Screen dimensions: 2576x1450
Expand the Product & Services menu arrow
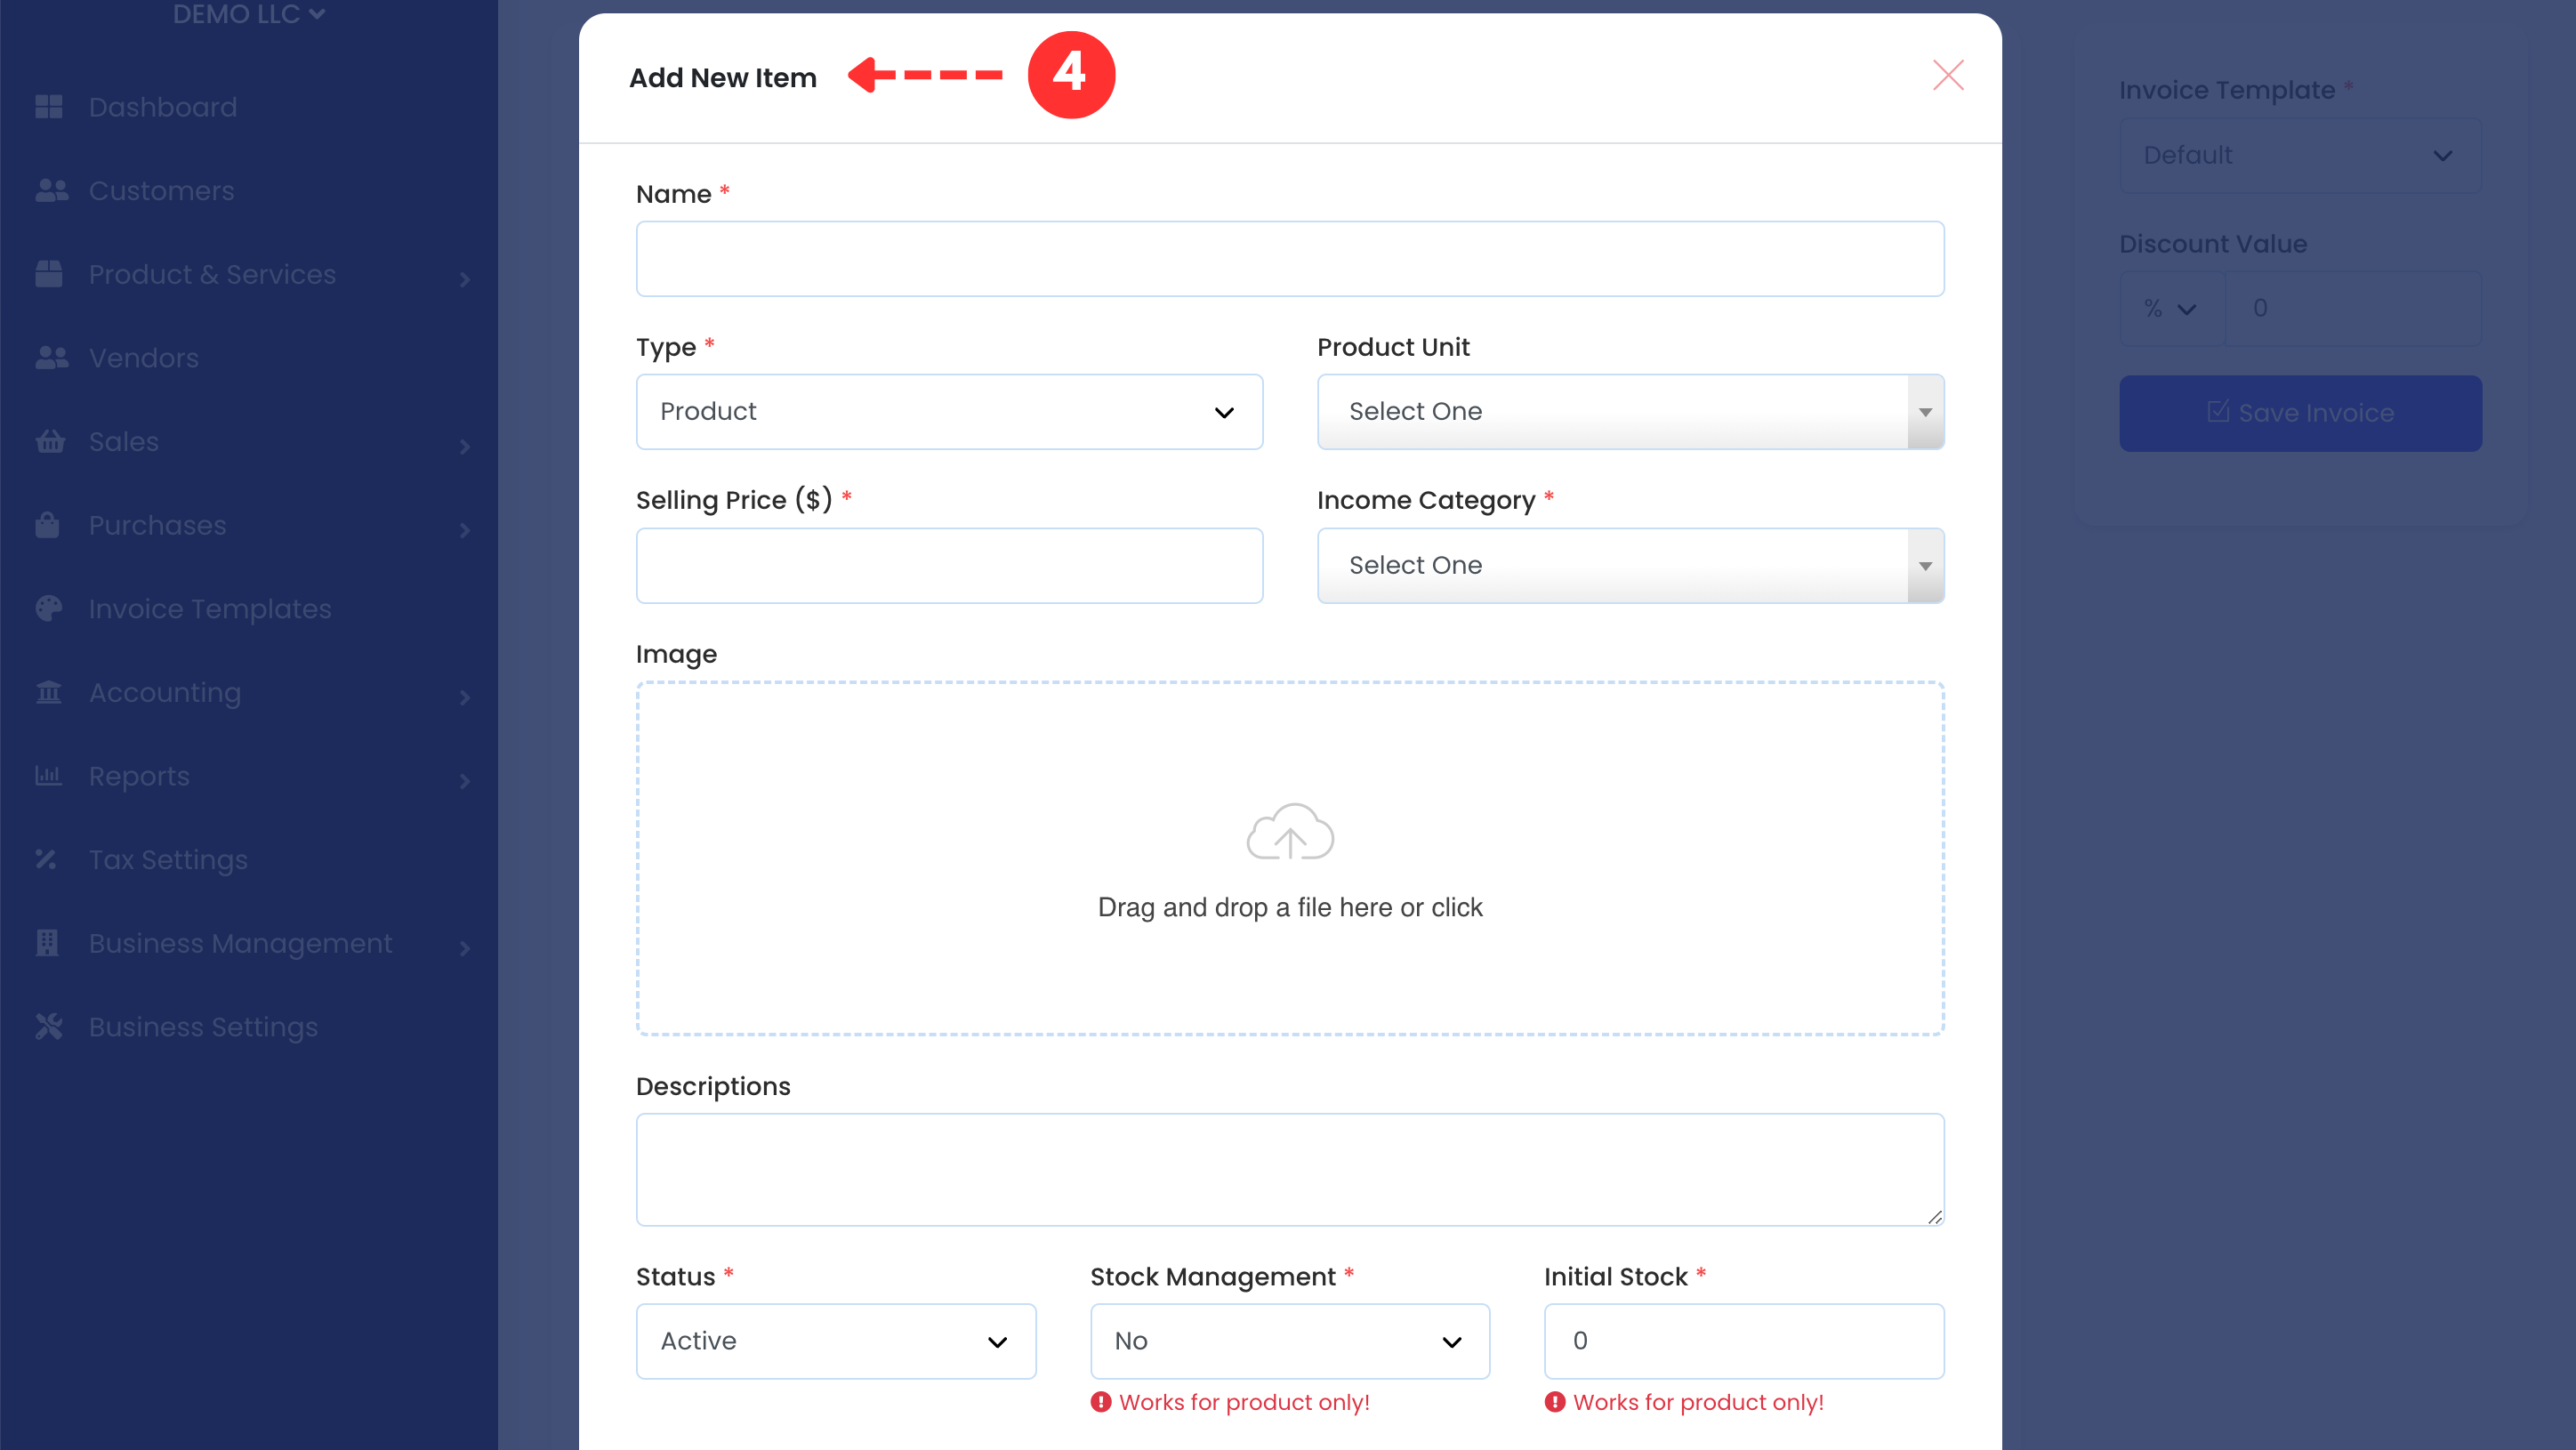tap(464, 279)
